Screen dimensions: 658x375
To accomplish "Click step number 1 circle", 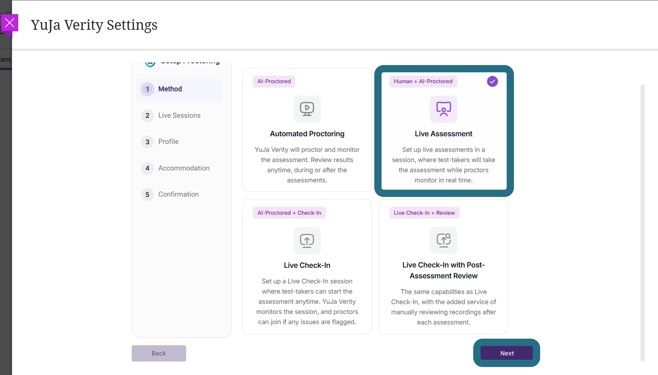I will 147,89.
